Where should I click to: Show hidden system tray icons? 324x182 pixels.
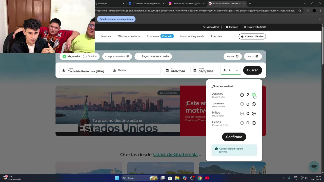coord(284,178)
